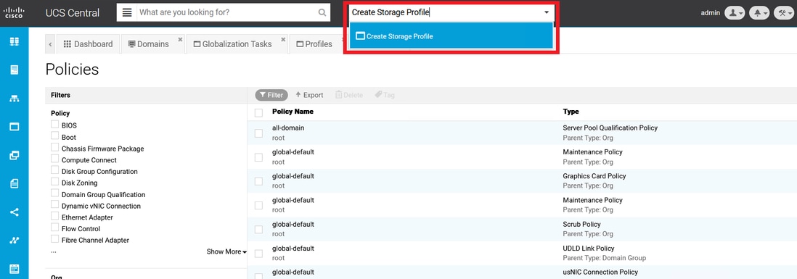Expand the Show More filters list
The height and width of the screenshot is (279, 797).
[x=226, y=251]
